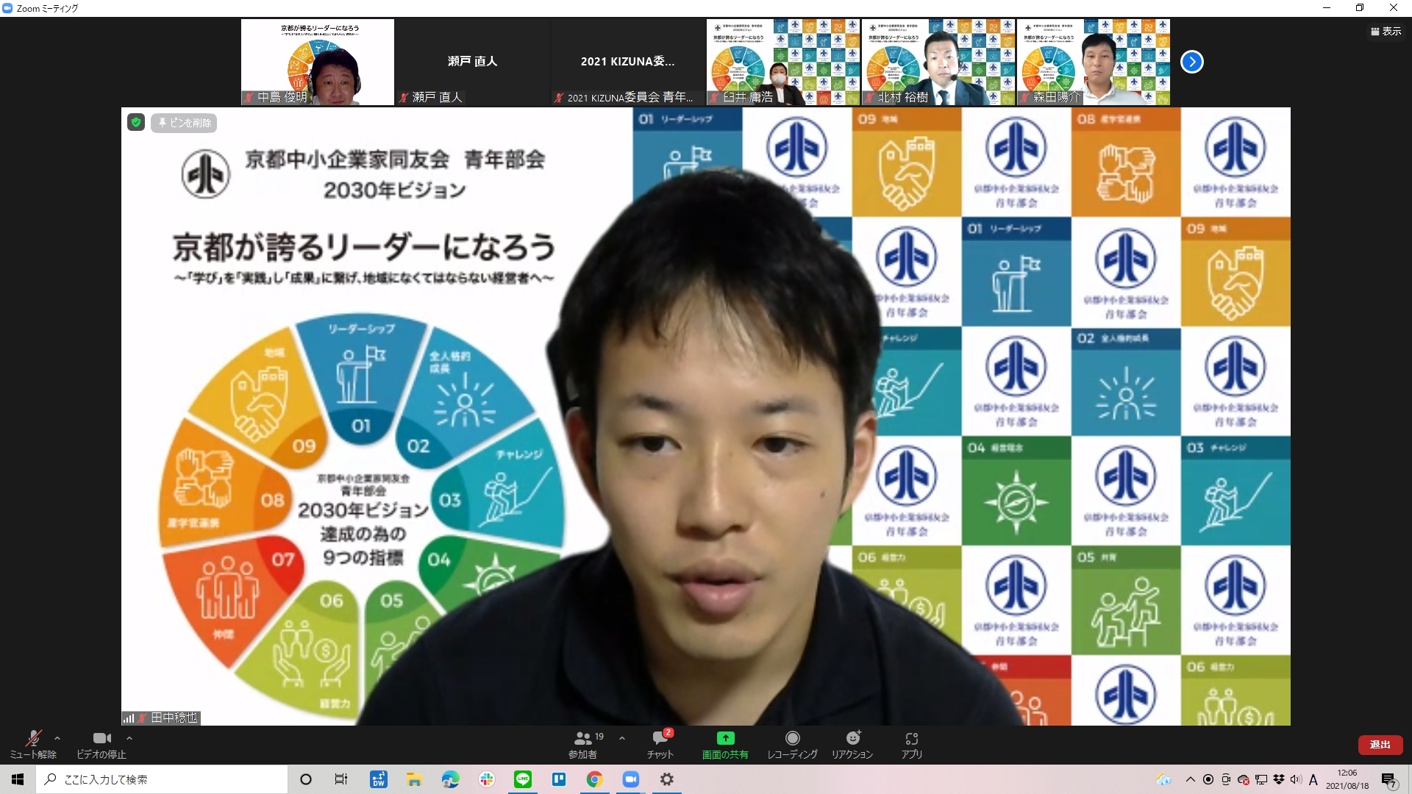Select 森田陽介 participant thumbnail
Screen dimensions: 1412x794
[1094, 62]
